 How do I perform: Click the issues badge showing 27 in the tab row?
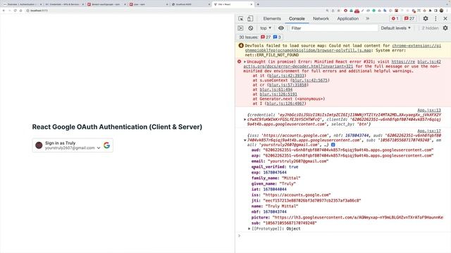click(x=409, y=19)
